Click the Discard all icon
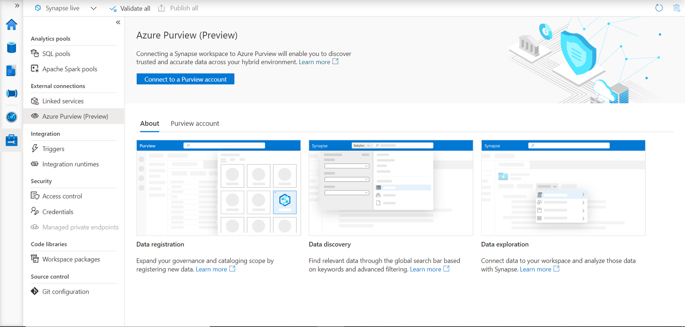The width and height of the screenshot is (685, 327). coord(677,8)
